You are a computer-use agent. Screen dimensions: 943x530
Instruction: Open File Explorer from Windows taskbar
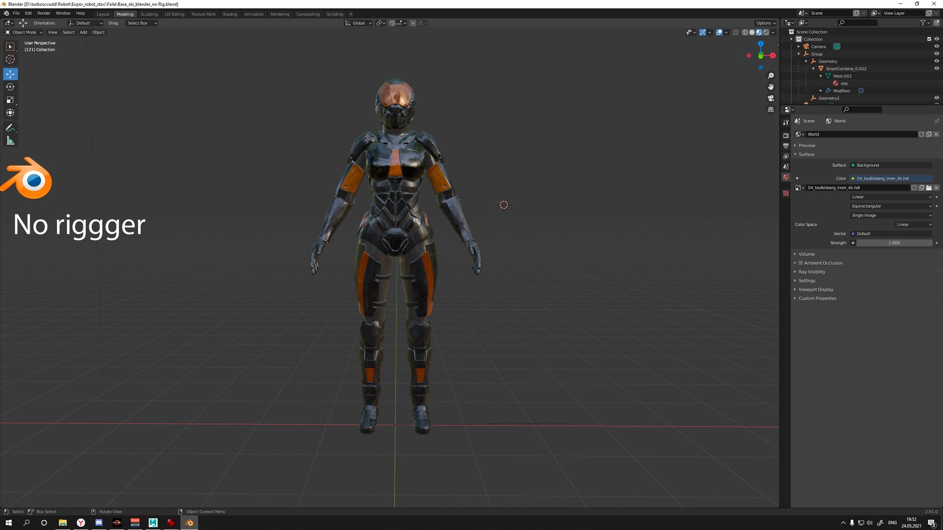click(62, 523)
